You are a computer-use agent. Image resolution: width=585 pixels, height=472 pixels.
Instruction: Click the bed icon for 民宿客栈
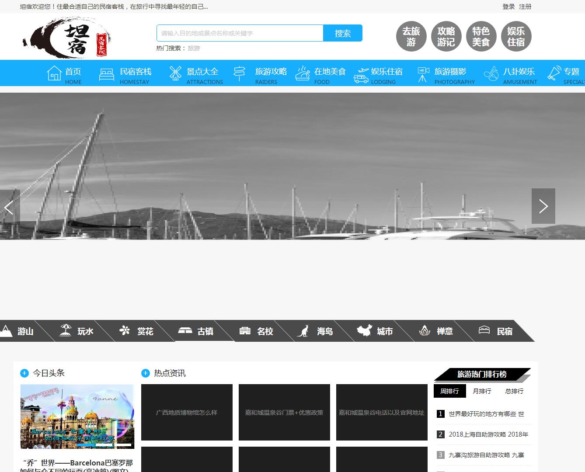(x=107, y=74)
